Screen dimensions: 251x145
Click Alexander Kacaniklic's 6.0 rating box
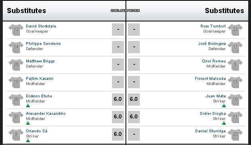pyautogui.click(x=118, y=117)
